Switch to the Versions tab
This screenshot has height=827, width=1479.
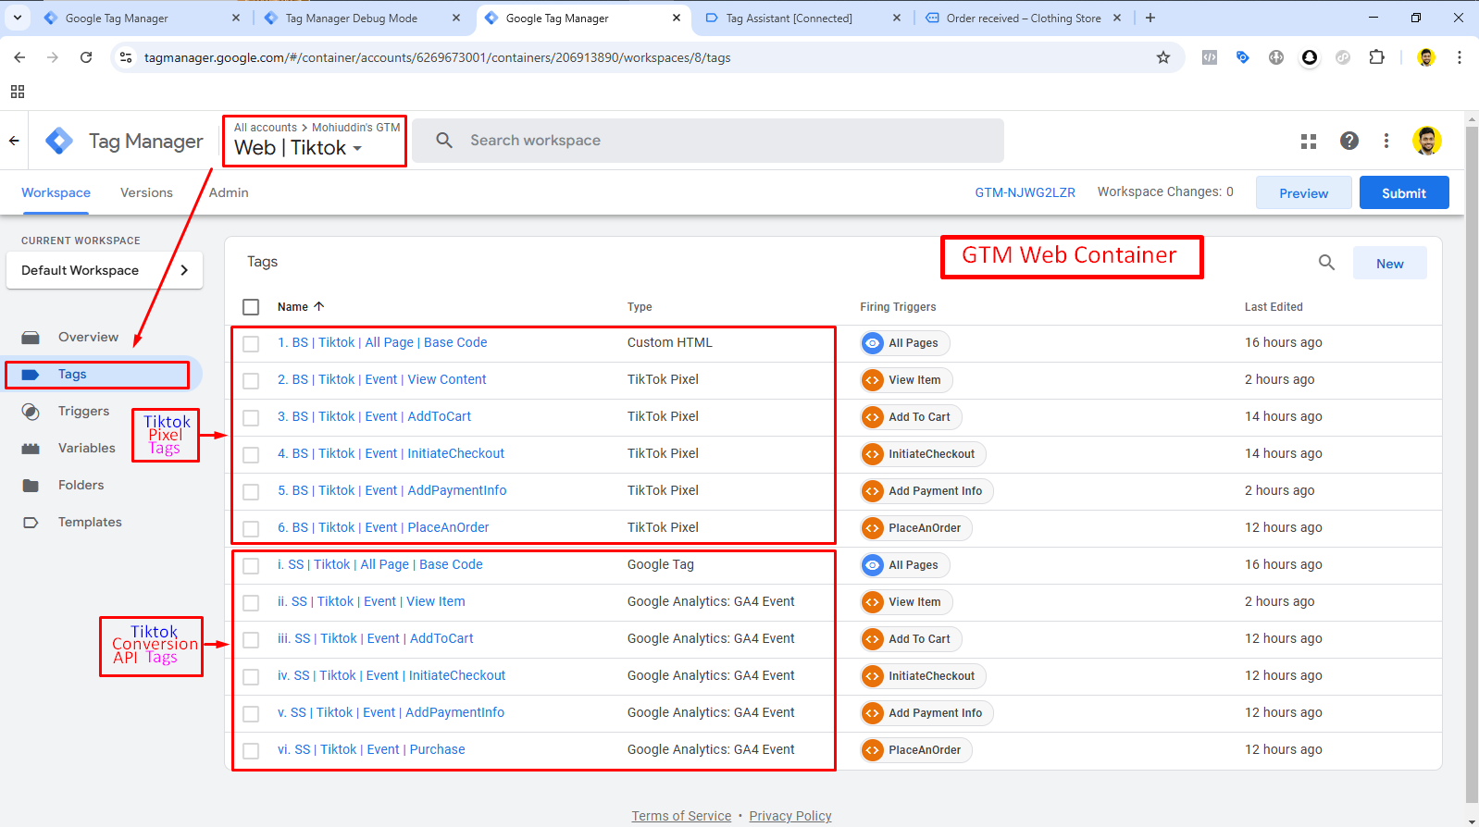pos(146,192)
